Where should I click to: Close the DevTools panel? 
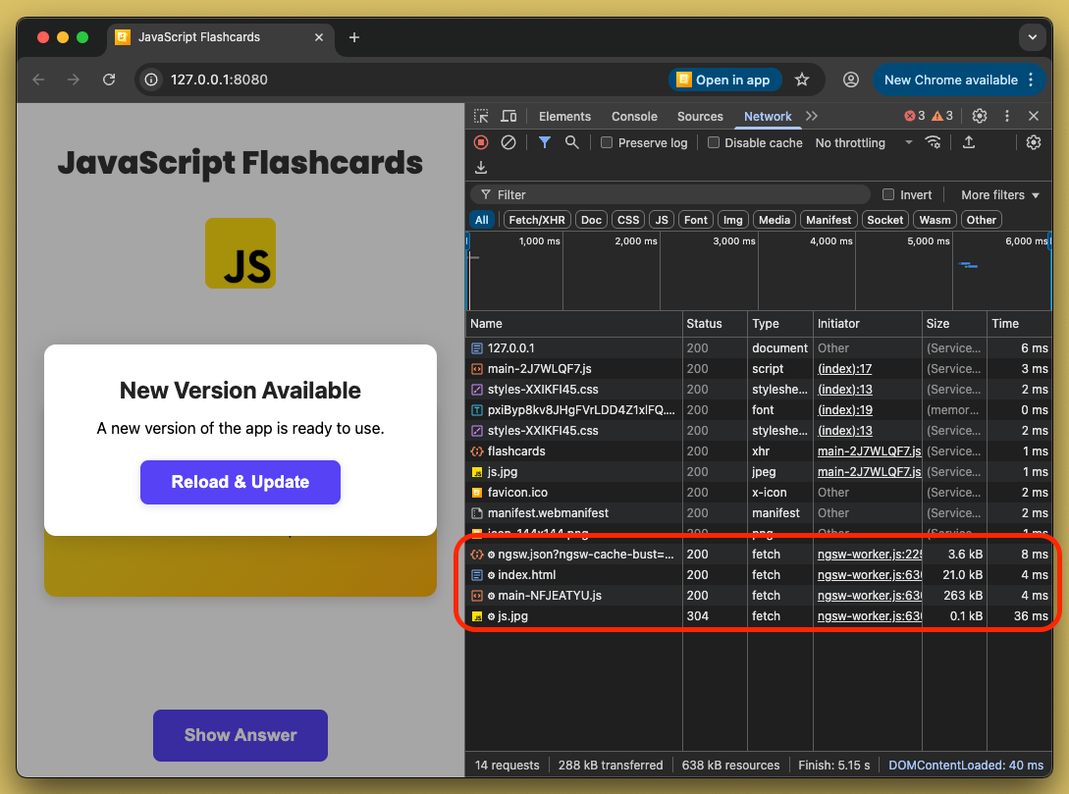tap(1034, 116)
